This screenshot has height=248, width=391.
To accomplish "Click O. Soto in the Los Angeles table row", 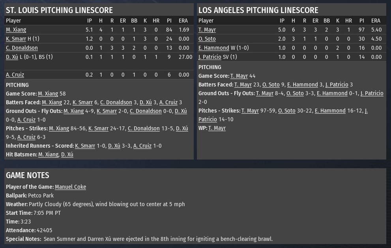I will click(x=207, y=39).
